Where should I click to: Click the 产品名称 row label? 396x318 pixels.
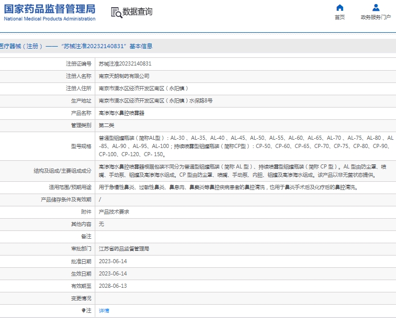(x=81, y=113)
